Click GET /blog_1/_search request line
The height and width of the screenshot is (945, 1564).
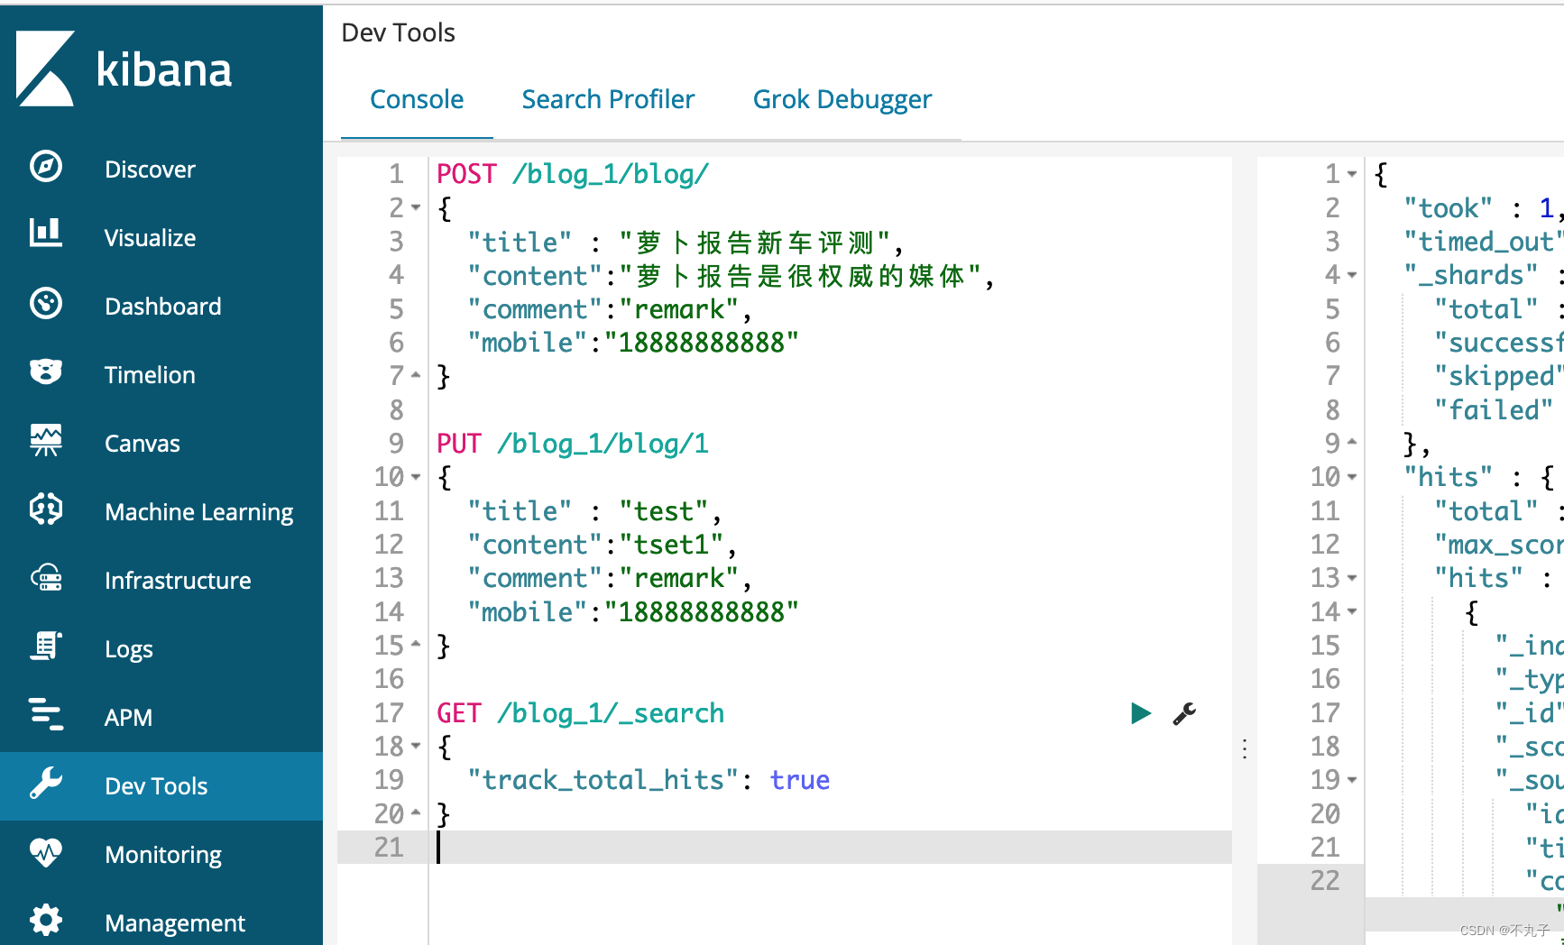point(580,713)
